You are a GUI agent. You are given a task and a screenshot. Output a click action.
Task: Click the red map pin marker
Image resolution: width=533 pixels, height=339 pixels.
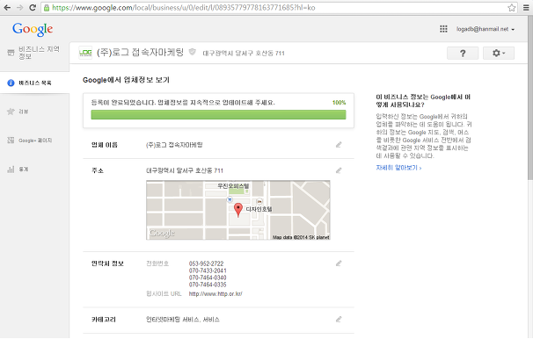pyautogui.click(x=238, y=210)
